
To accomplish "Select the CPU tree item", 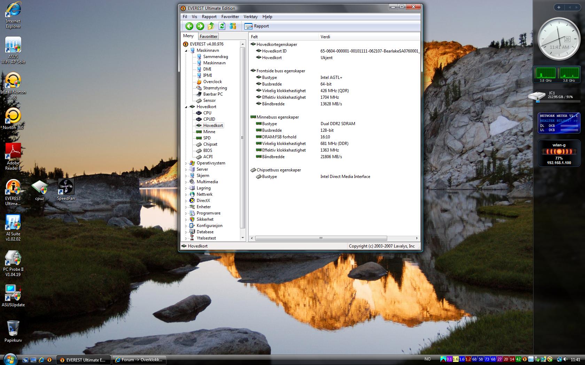I will [x=207, y=113].
